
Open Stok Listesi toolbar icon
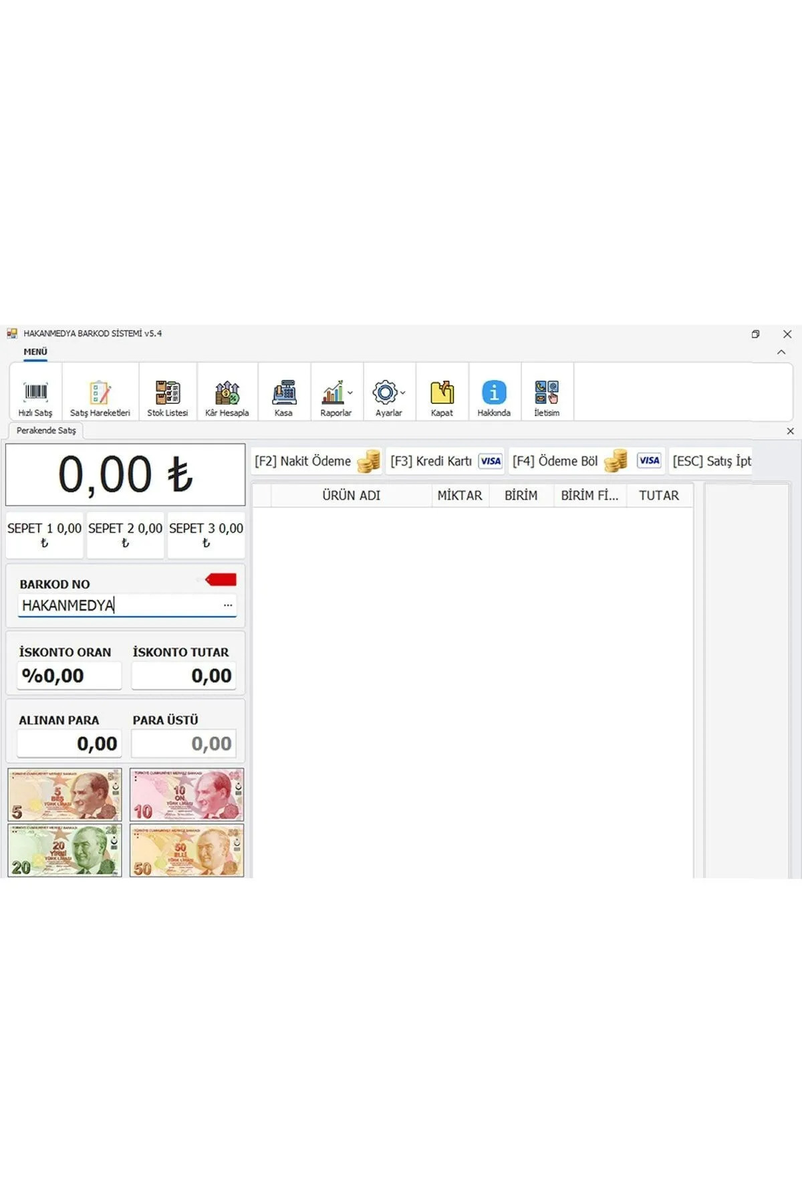168,393
